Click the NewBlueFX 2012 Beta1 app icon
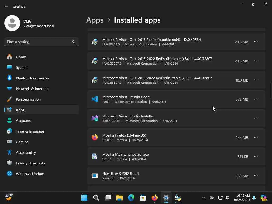 pos(95,176)
